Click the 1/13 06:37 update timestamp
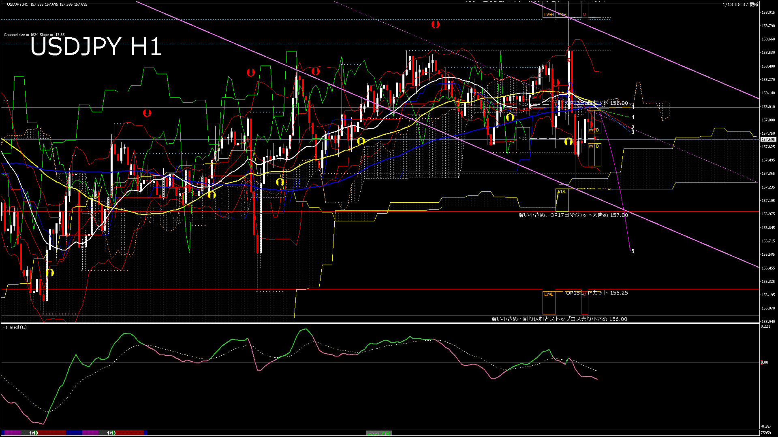Viewport: 778px width, 437px height. pos(740,4)
